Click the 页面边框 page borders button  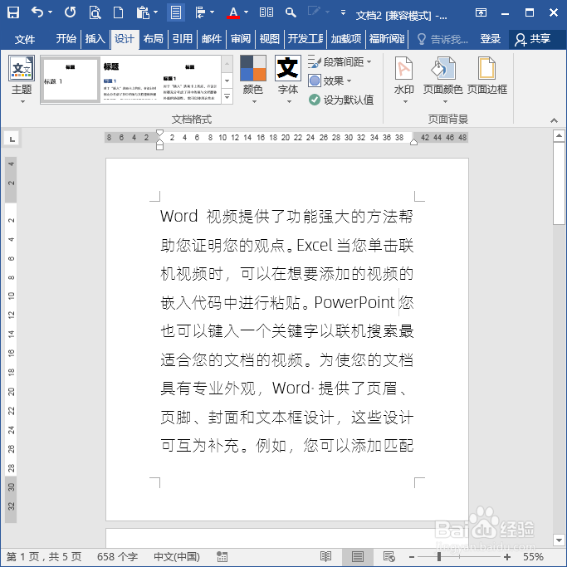(x=487, y=76)
